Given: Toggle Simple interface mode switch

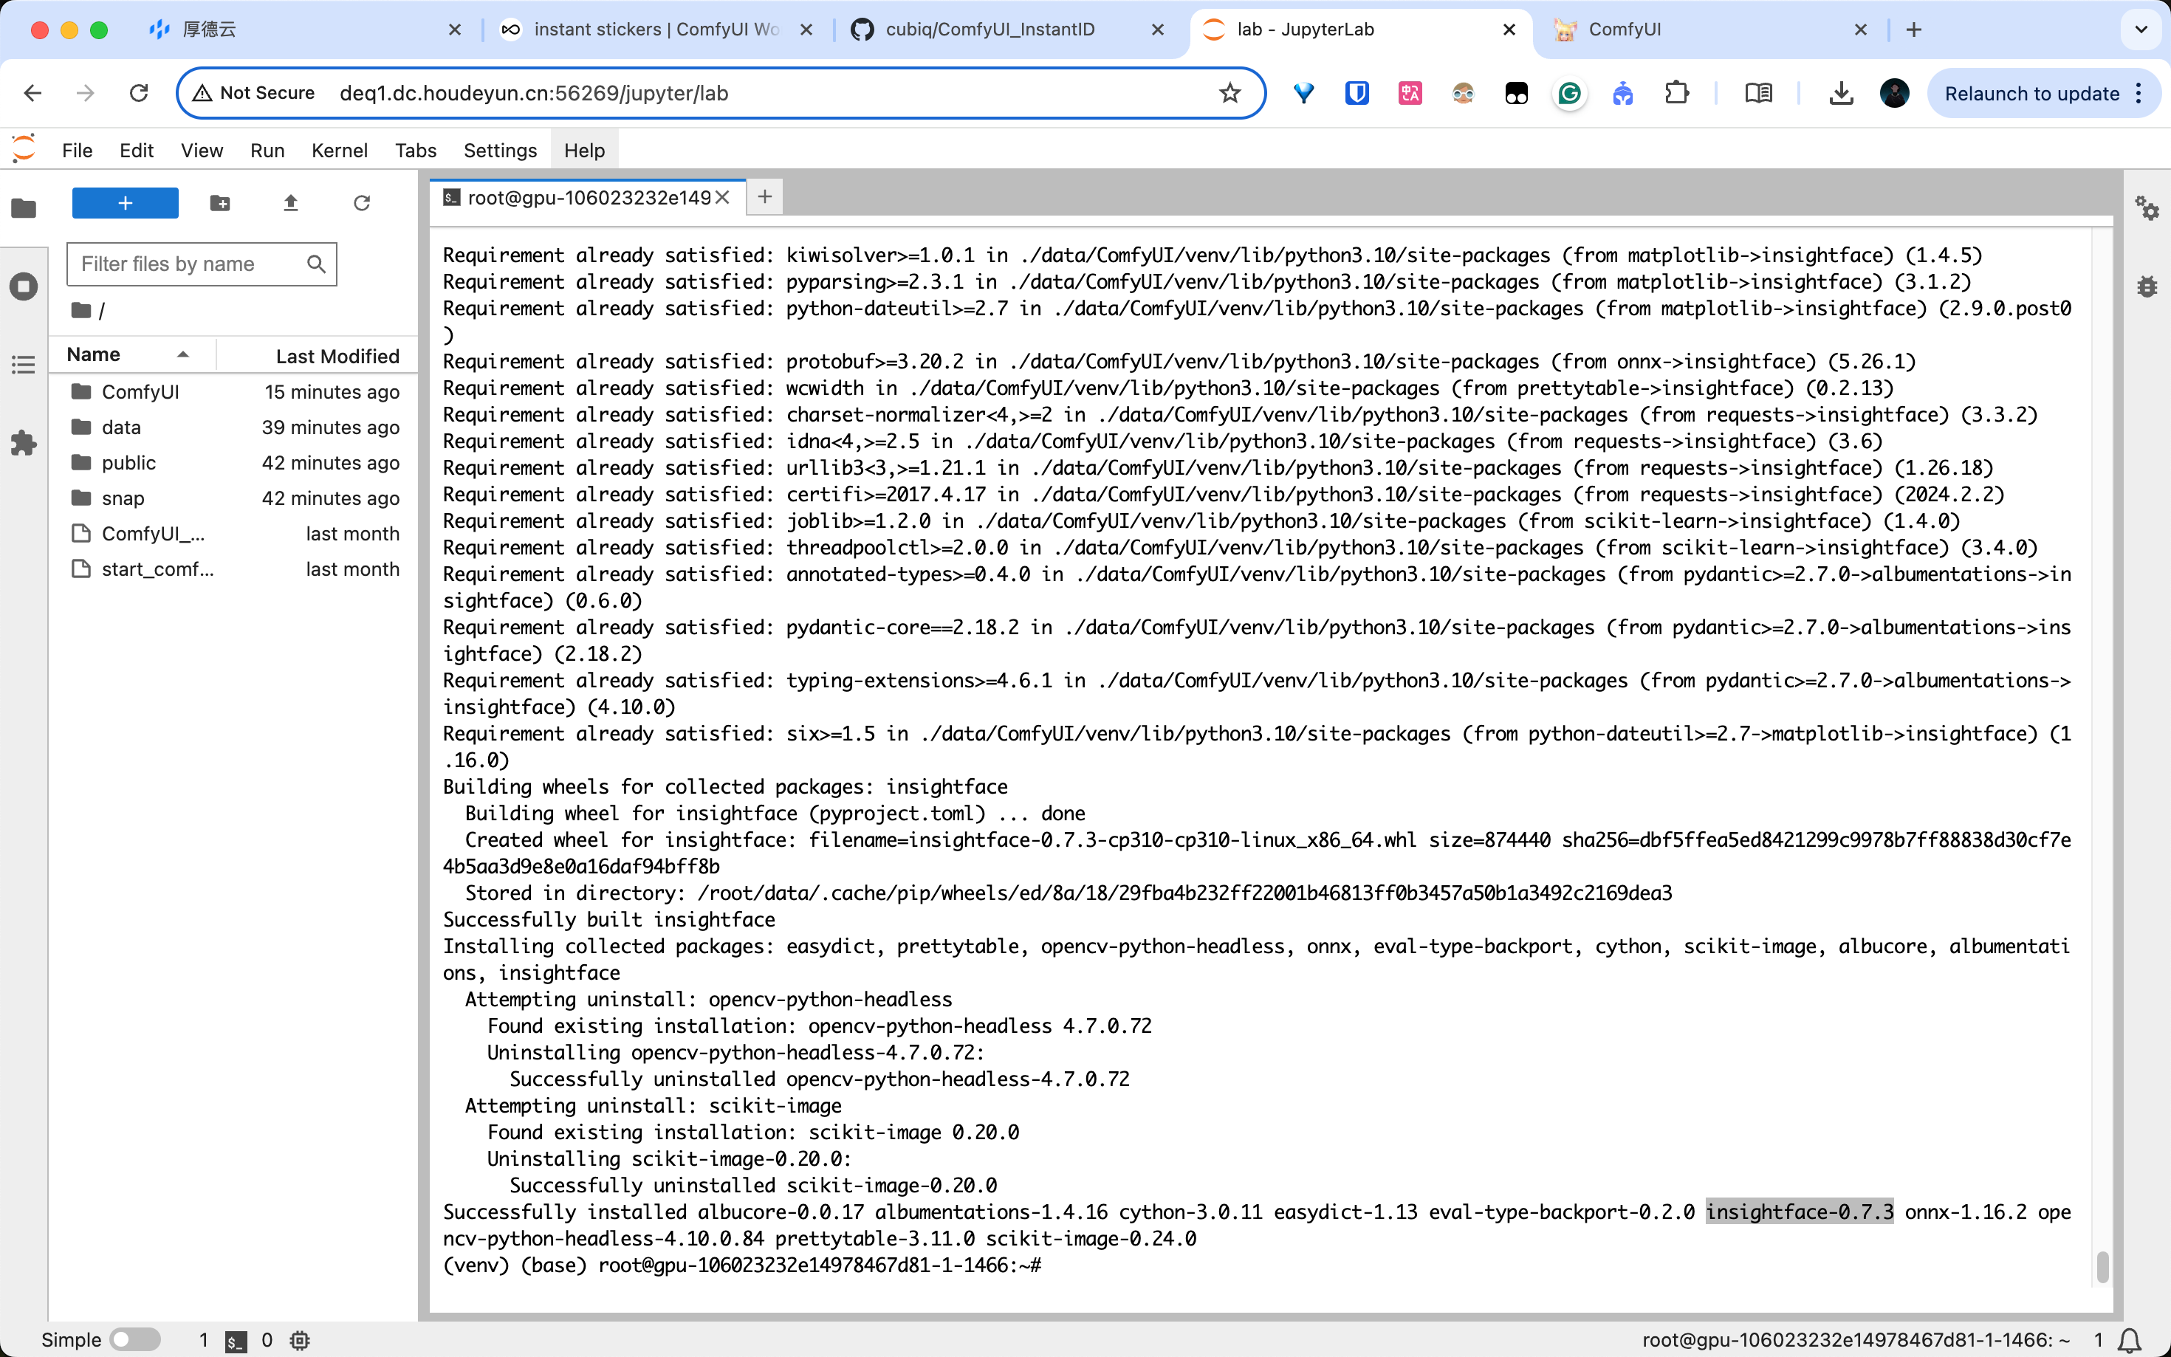Looking at the screenshot, I should pyautogui.click(x=134, y=1340).
